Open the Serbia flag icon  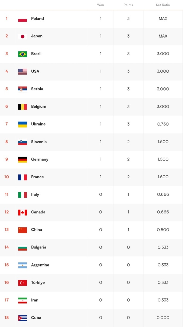click(x=23, y=89)
